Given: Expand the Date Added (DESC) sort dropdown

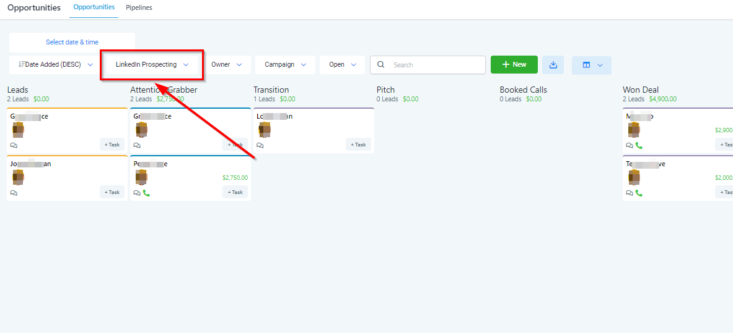Looking at the screenshot, I should point(56,65).
